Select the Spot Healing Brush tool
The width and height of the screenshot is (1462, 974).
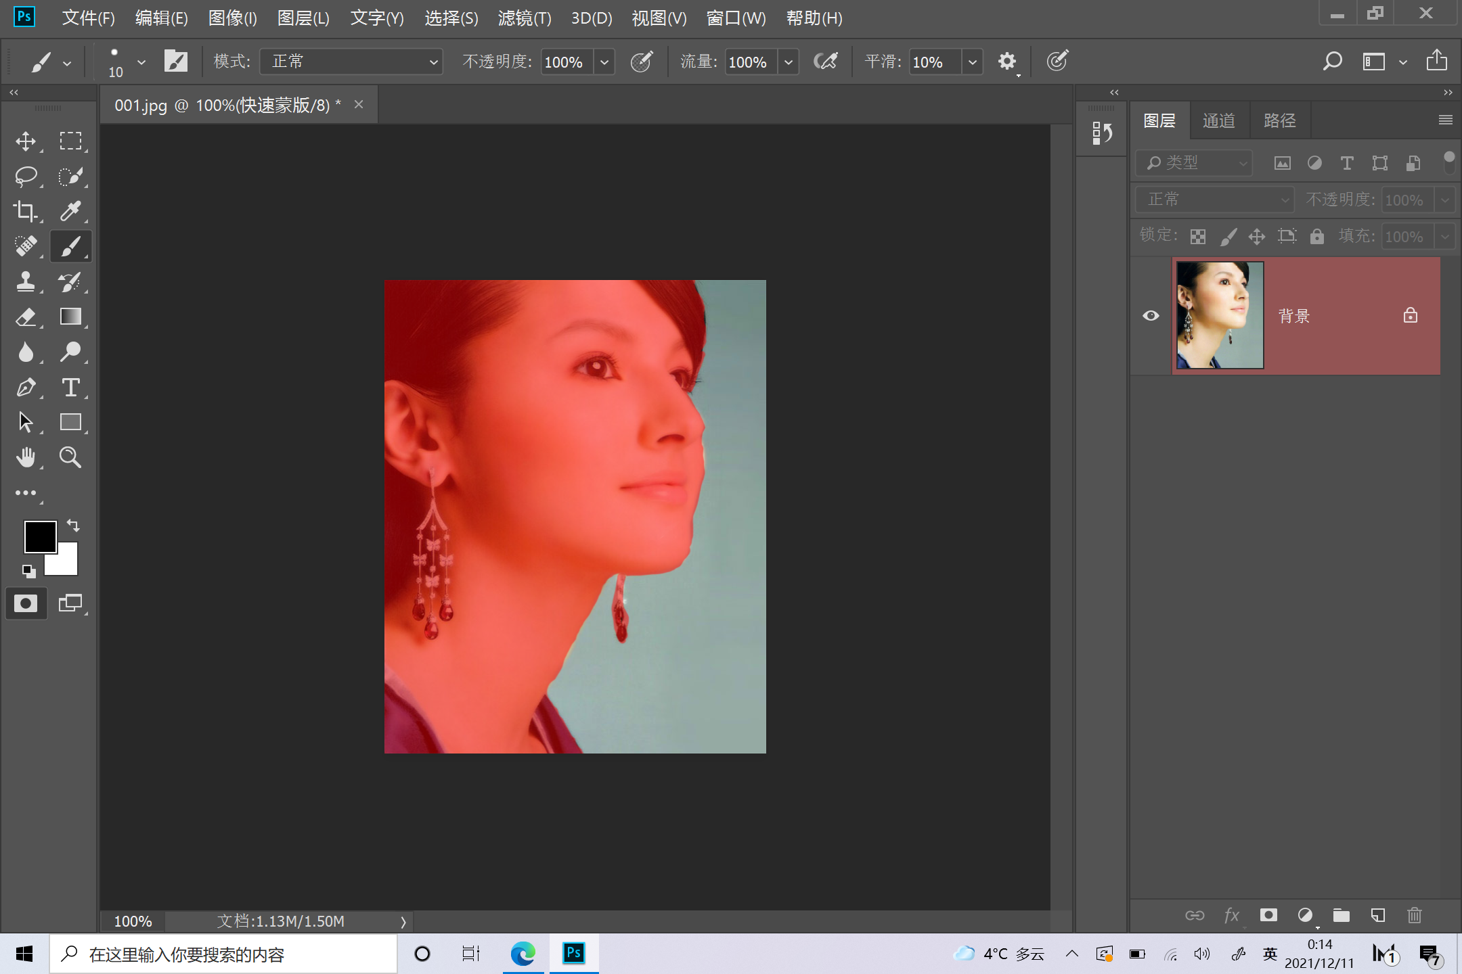point(26,246)
